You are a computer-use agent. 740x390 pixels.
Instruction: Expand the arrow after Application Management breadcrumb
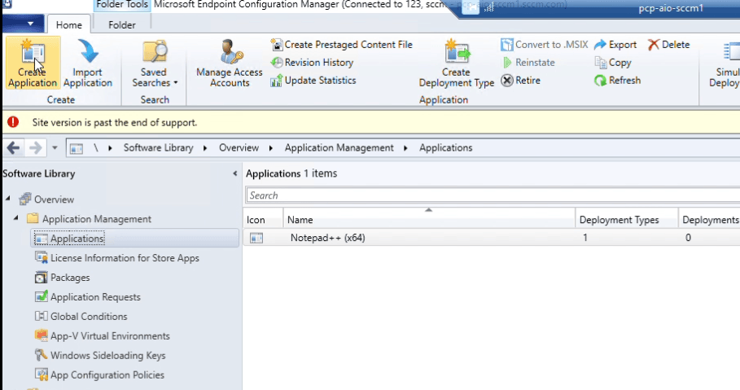406,148
